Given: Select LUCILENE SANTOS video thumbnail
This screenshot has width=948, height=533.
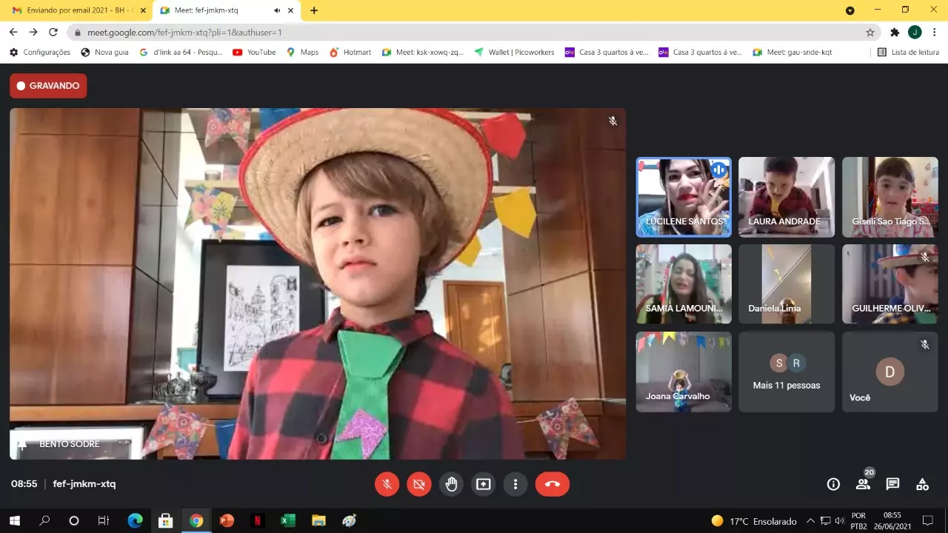Looking at the screenshot, I should point(684,197).
